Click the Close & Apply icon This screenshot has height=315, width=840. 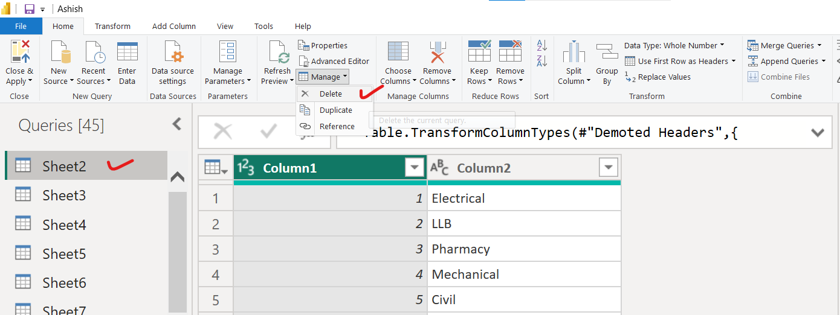click(x=20, y=52)
